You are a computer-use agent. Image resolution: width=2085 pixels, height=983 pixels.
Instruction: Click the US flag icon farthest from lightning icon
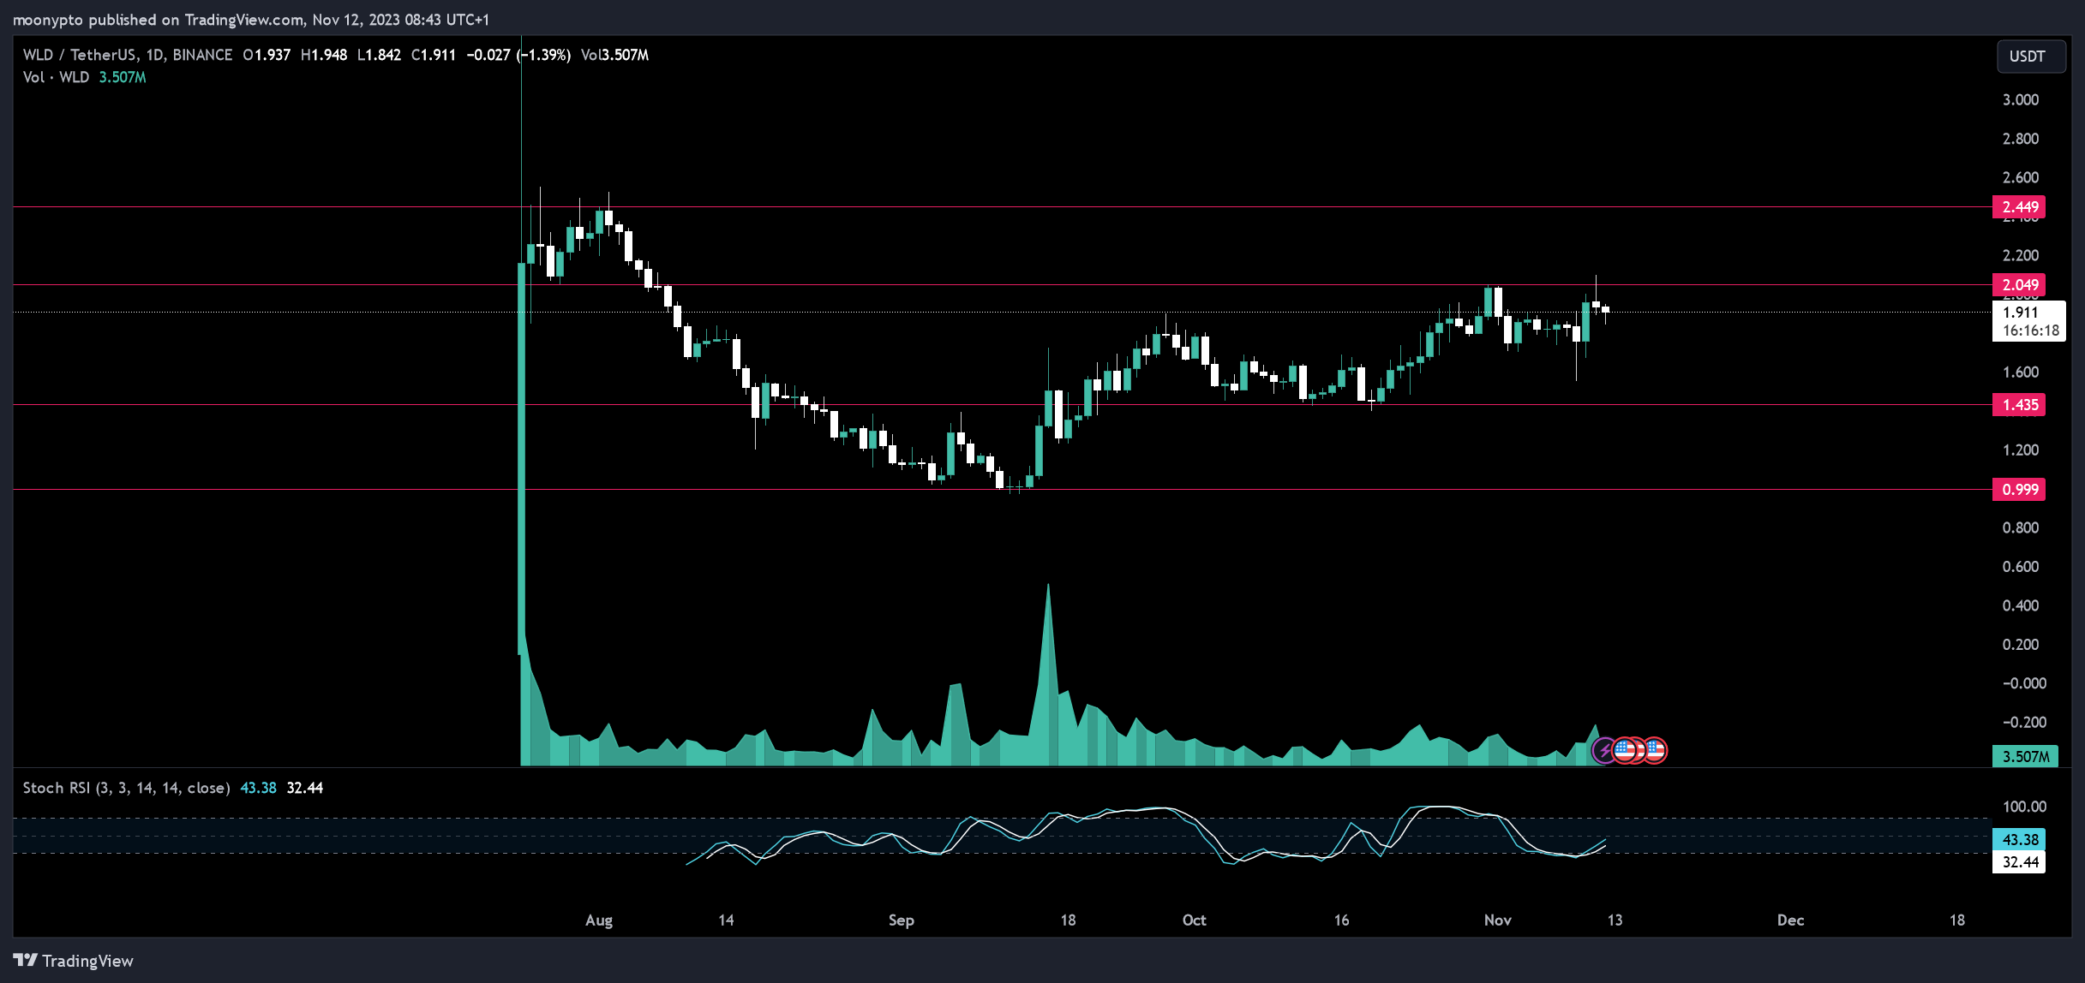(x=1656, y=751)
